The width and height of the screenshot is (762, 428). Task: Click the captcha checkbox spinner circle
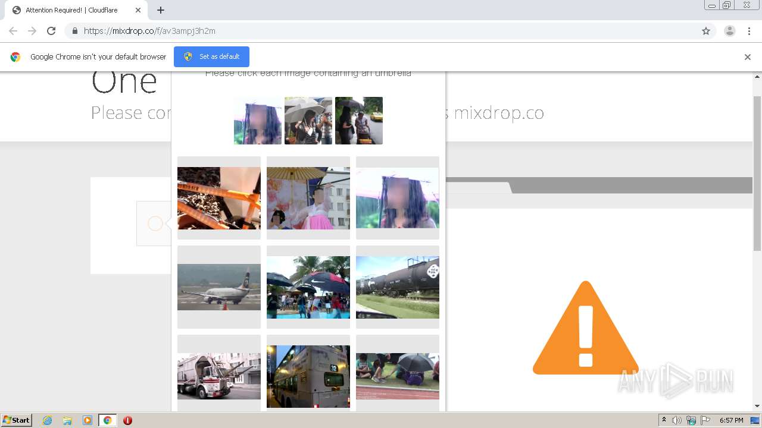155,224
